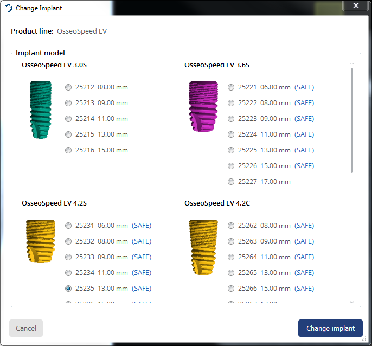Select implant 25265 13.00 mm
This screenshot has width=372, height=346.
click(231, 273)
